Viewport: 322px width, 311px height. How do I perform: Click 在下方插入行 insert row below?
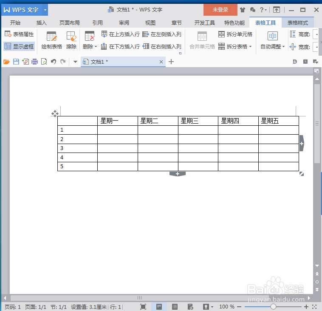(x=120, y=46)
